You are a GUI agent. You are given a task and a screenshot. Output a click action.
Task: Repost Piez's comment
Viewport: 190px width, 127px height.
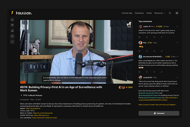(161, 51)
